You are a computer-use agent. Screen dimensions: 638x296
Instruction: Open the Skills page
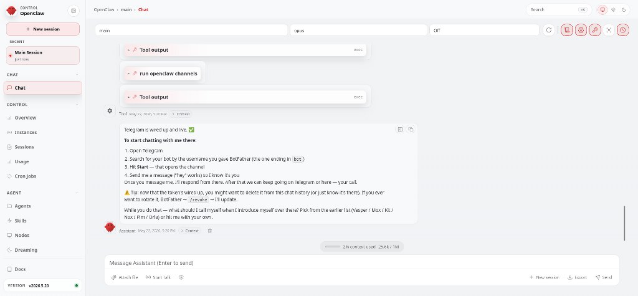[43, 221]
